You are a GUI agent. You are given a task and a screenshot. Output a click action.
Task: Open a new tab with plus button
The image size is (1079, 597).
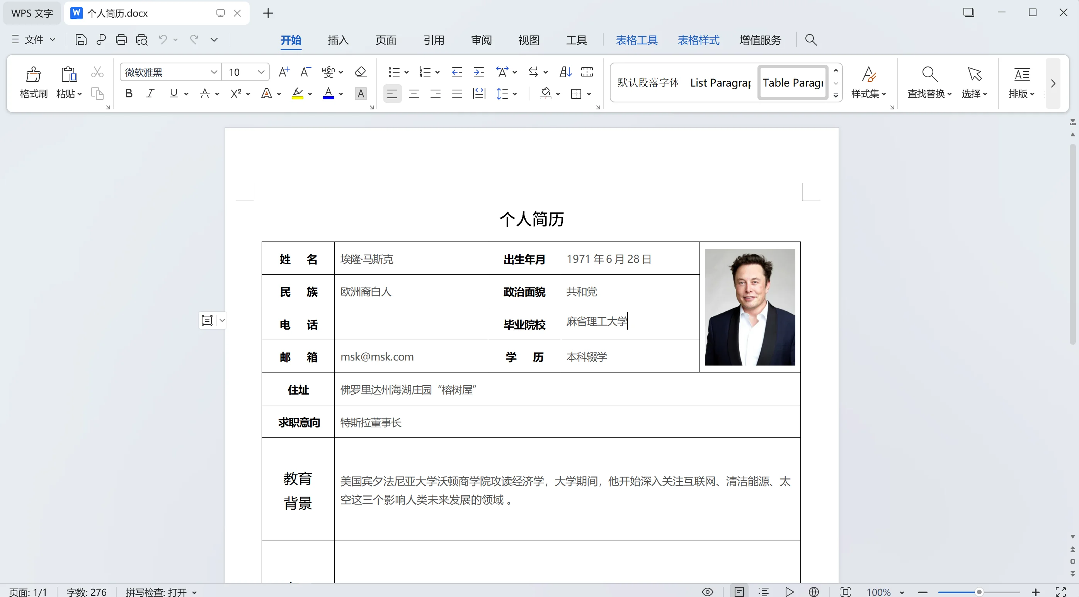coord(268,13)
